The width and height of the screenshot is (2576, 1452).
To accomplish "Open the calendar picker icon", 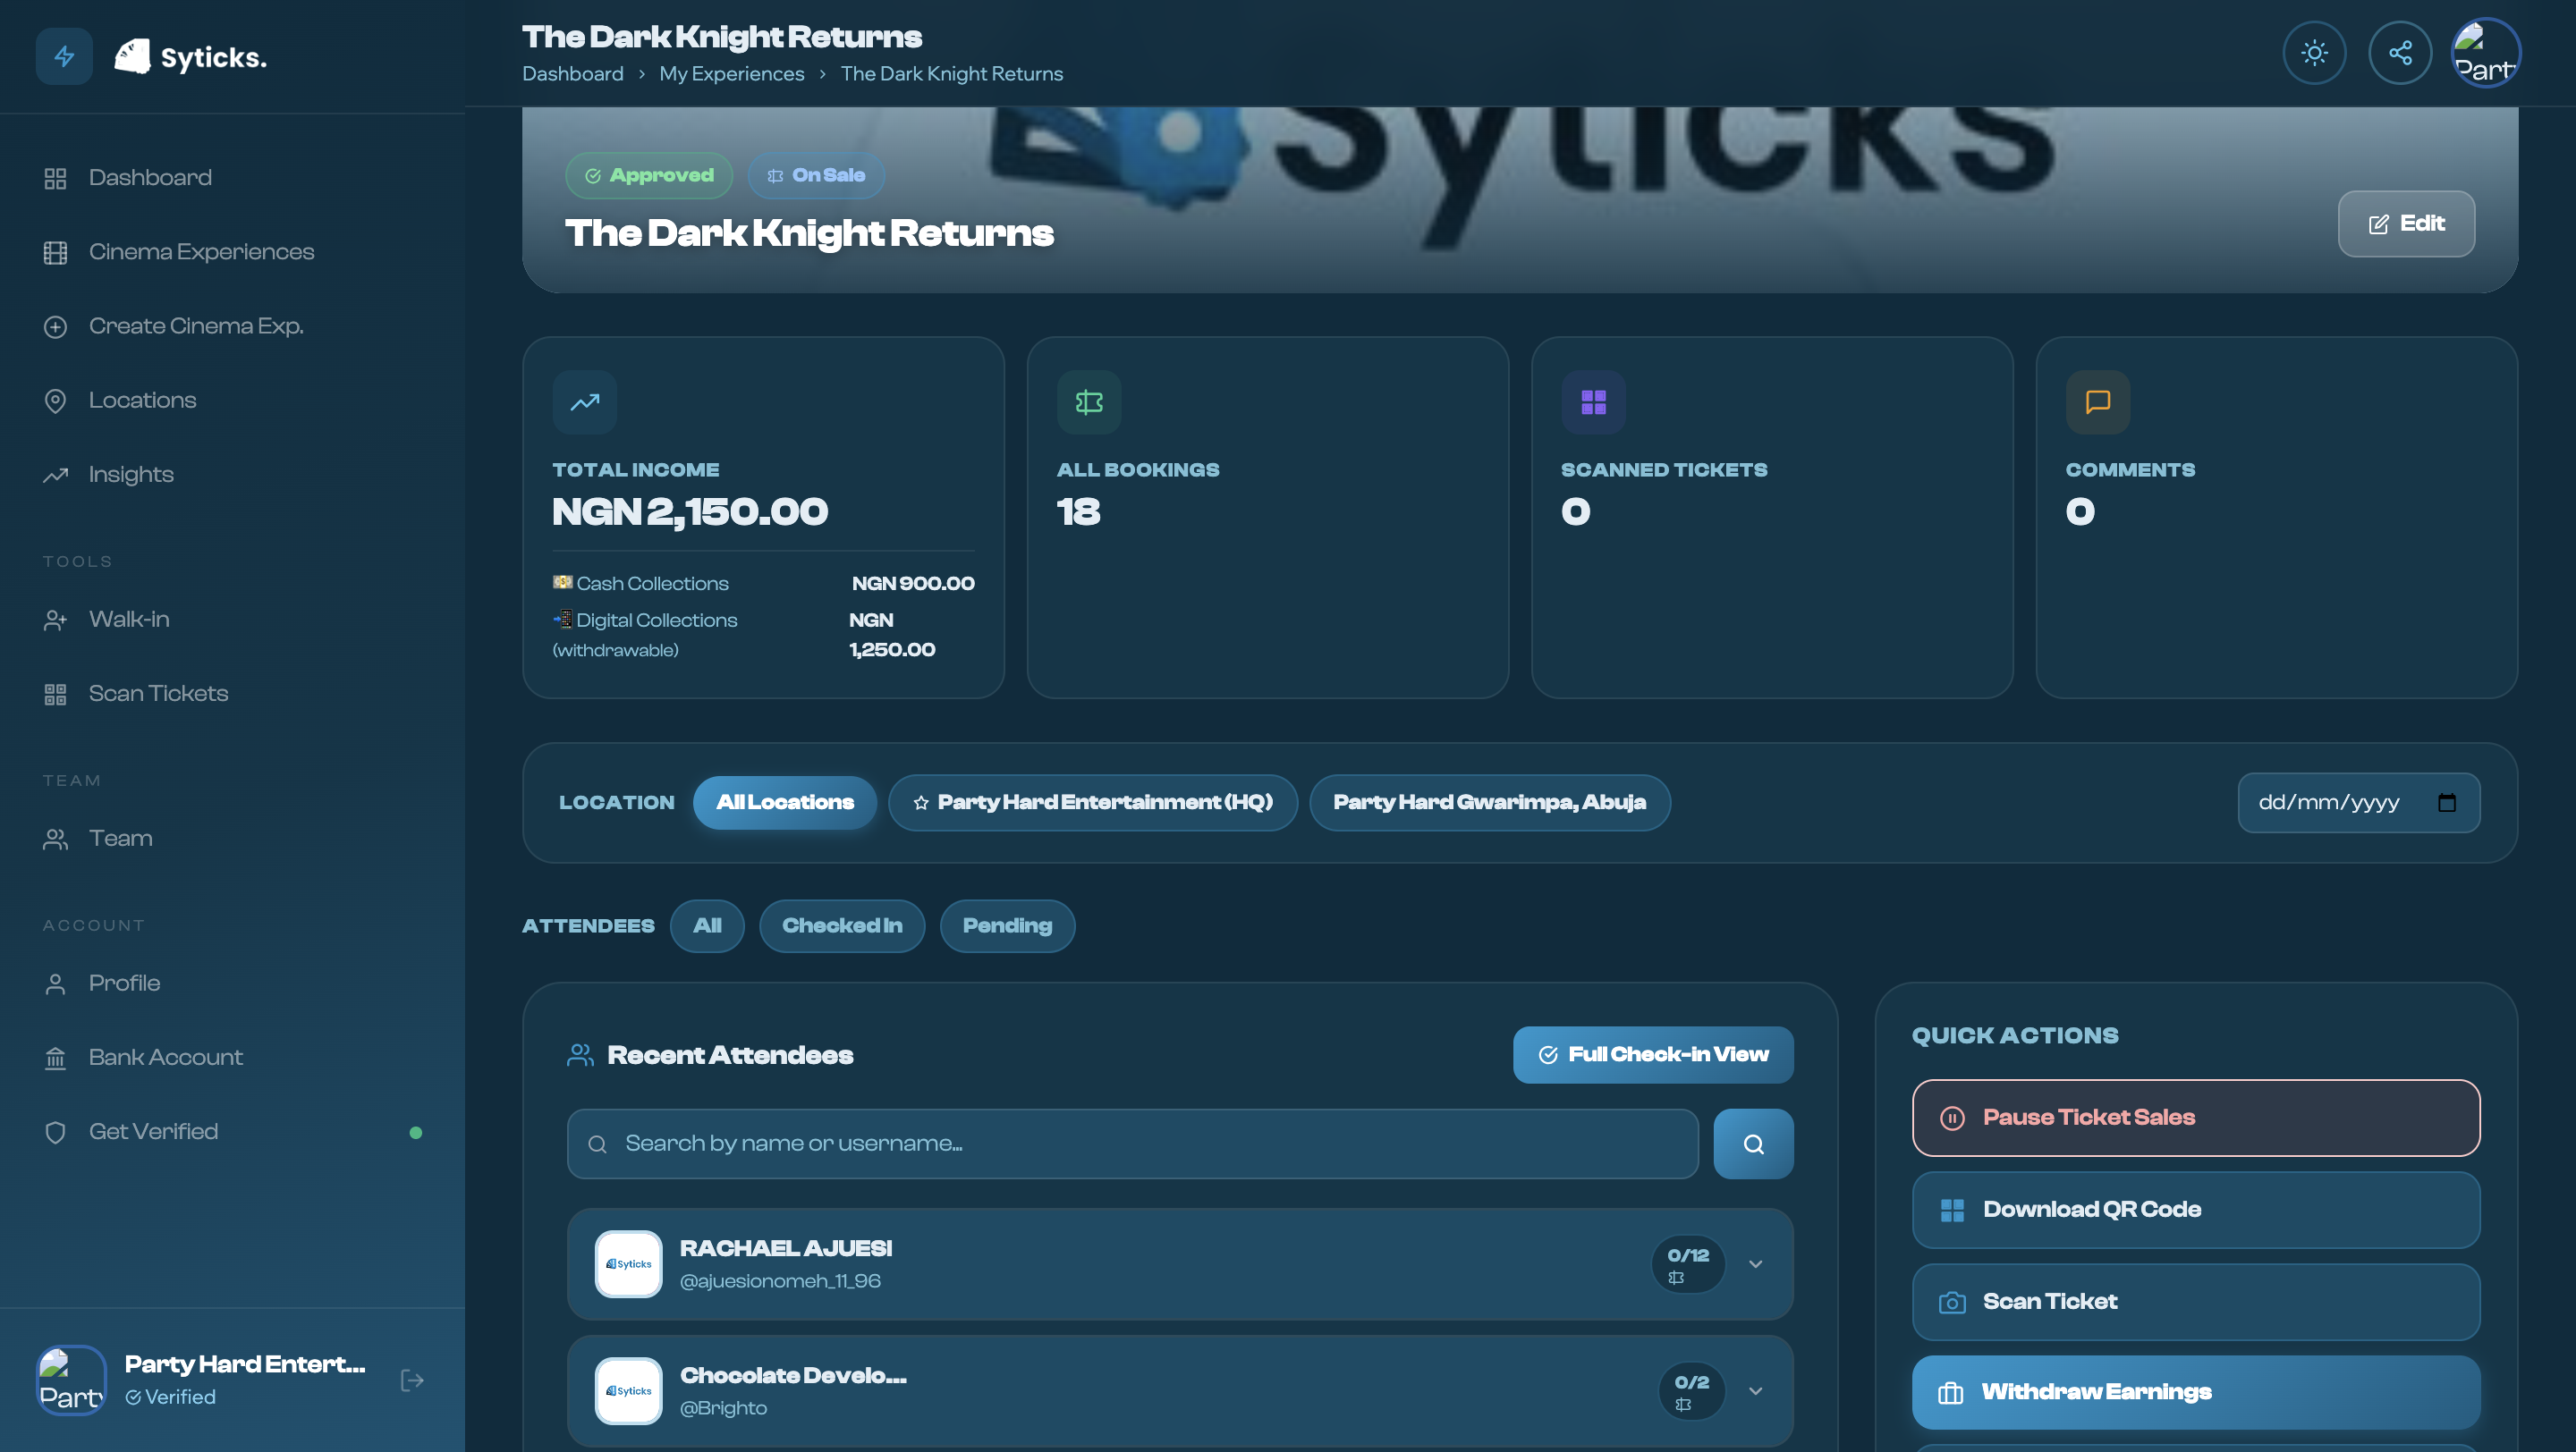I will tap(2447, 803).
